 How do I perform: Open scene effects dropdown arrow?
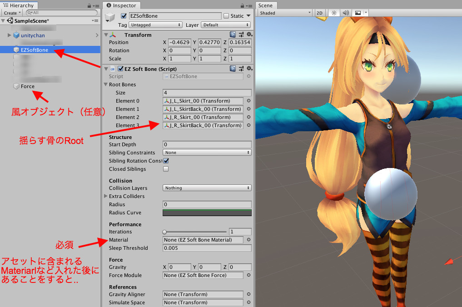(366, 13)
